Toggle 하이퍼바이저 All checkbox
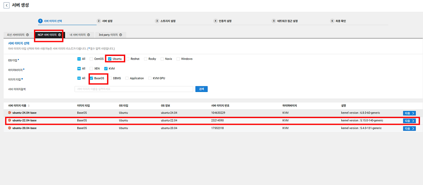Image resolution: width=423 pixels, height=185 pixels. point(79,69)
